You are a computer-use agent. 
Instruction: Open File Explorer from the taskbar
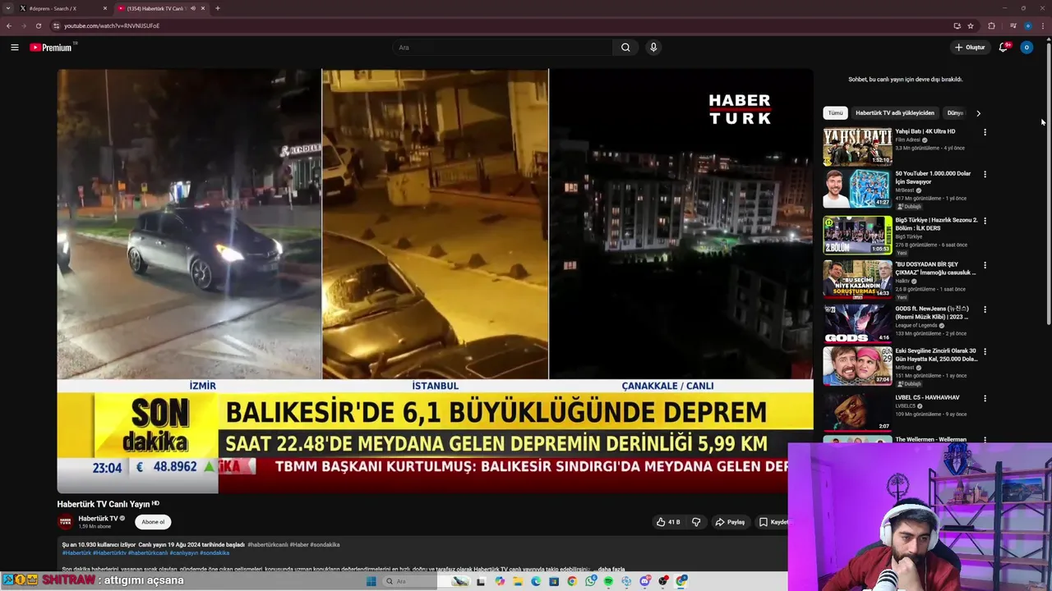click(518, 581)
